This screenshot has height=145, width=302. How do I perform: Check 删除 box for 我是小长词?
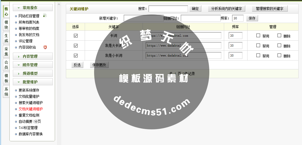(279, 55)
